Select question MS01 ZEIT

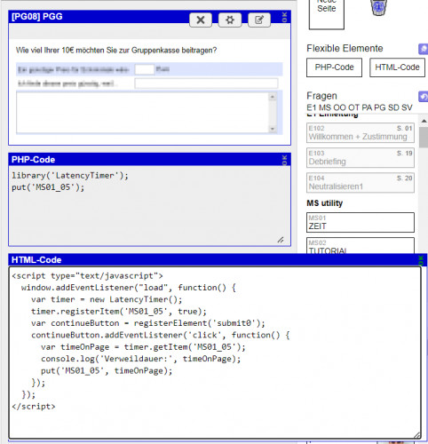click(x=361, y=223)
